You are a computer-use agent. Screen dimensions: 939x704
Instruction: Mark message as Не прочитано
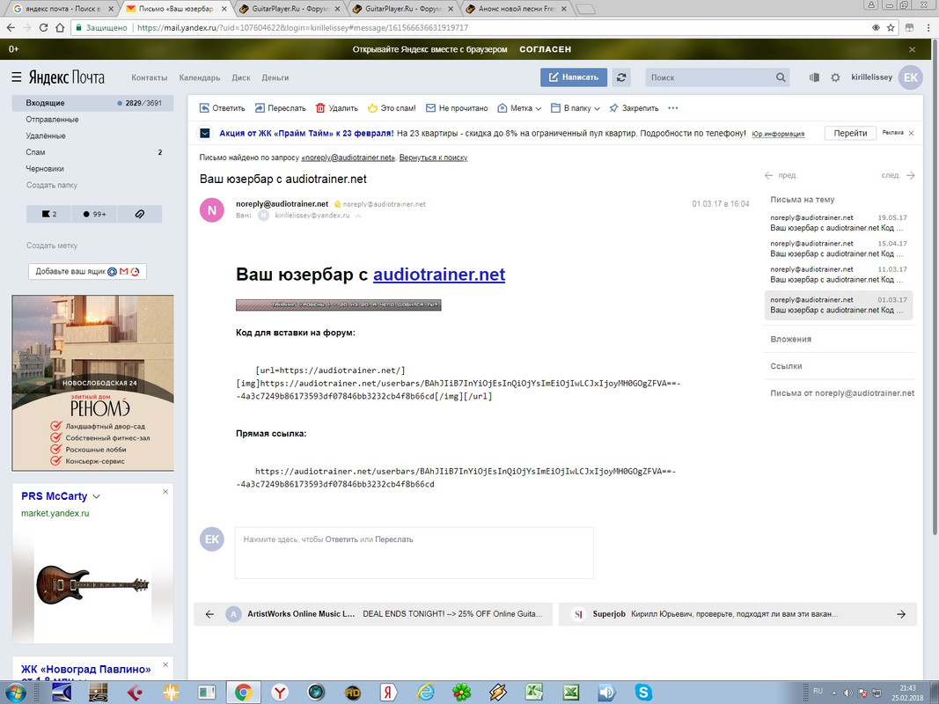(x=457, y=108)
